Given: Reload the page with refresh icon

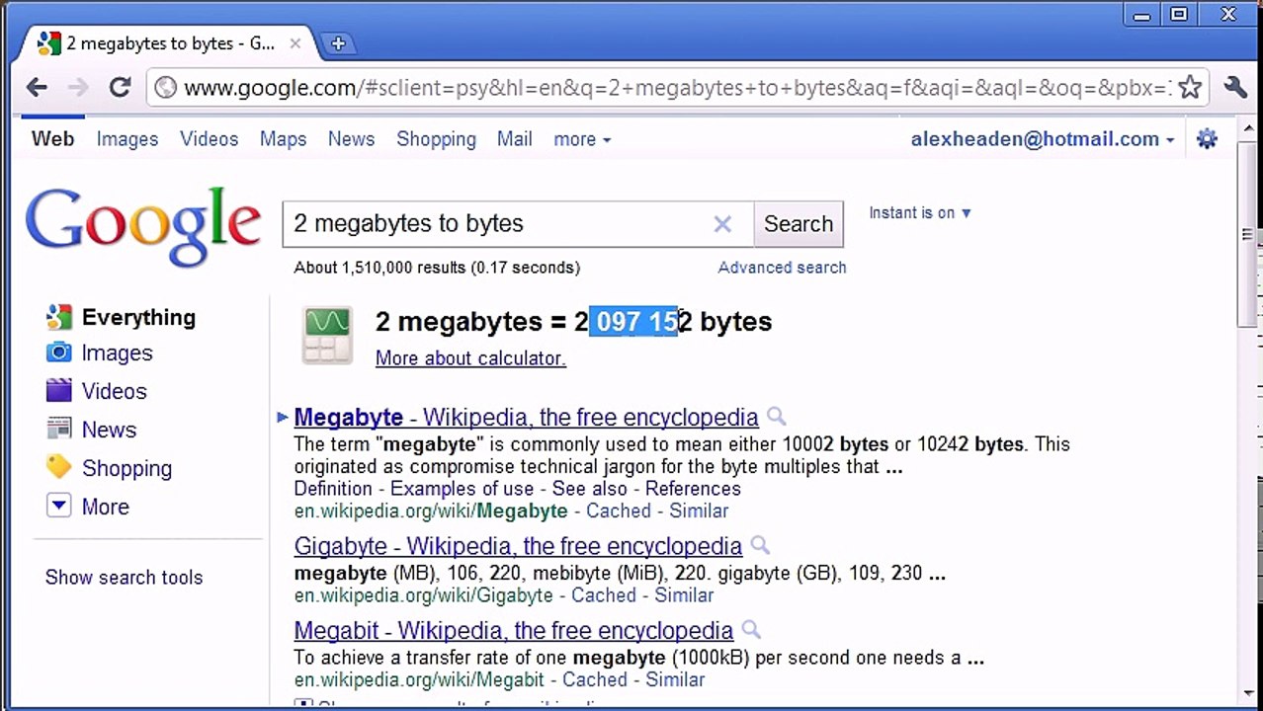Looking at the screenshot, I should [x=120, y=88].
